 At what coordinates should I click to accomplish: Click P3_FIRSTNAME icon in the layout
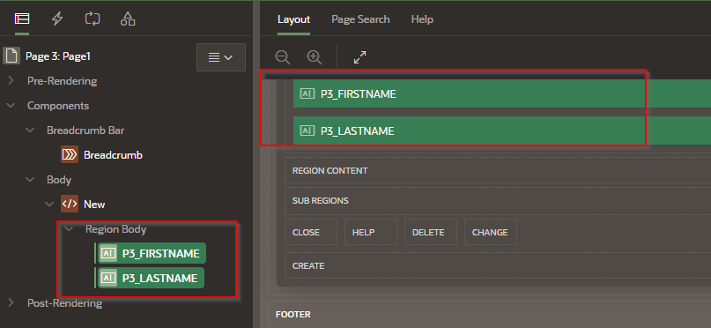307,93
